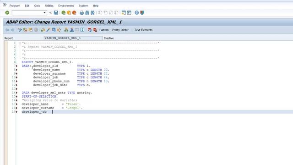Open the Goto menu

click(37, 6)
